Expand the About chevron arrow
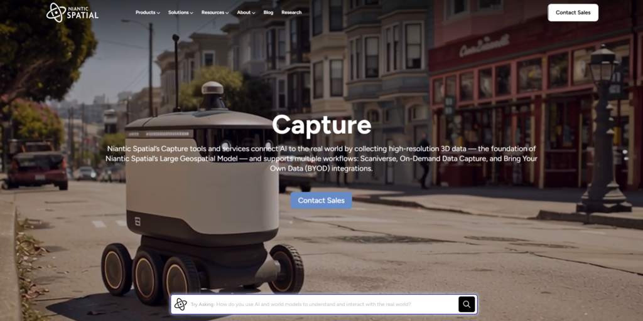The image size is (643, 321). pyautogui.click(x=254, y=13)
